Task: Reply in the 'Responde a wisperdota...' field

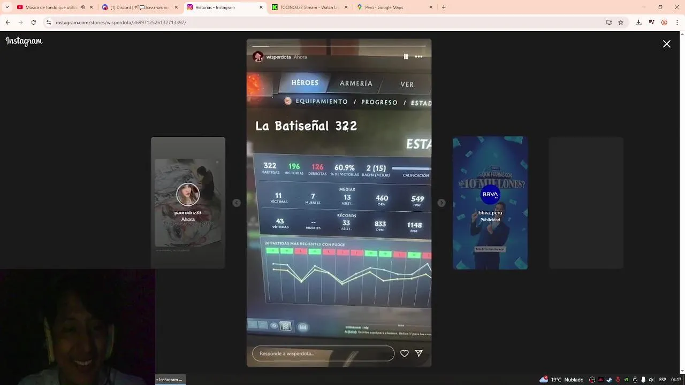Action: coord(323,353)
